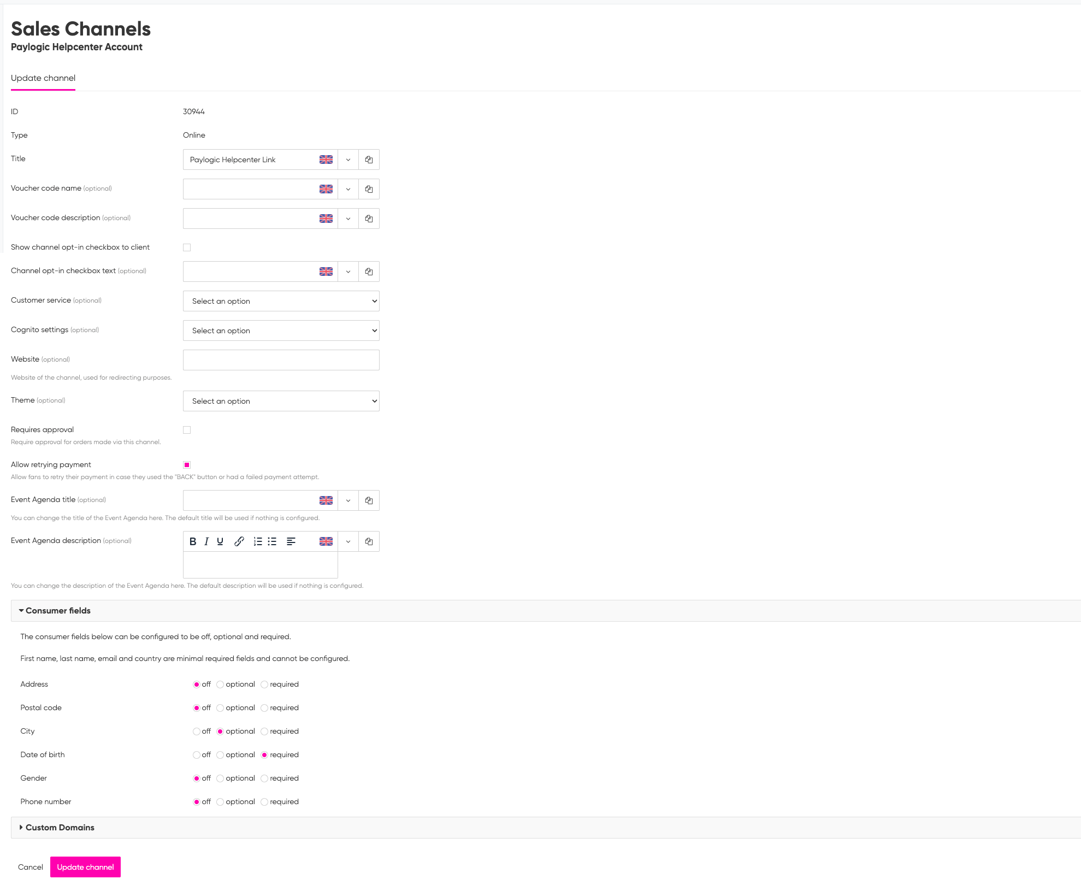The height and width of the screenshot is (891, 1081).
Task: Set Phone number to optional
Action: tap(220, 802)
